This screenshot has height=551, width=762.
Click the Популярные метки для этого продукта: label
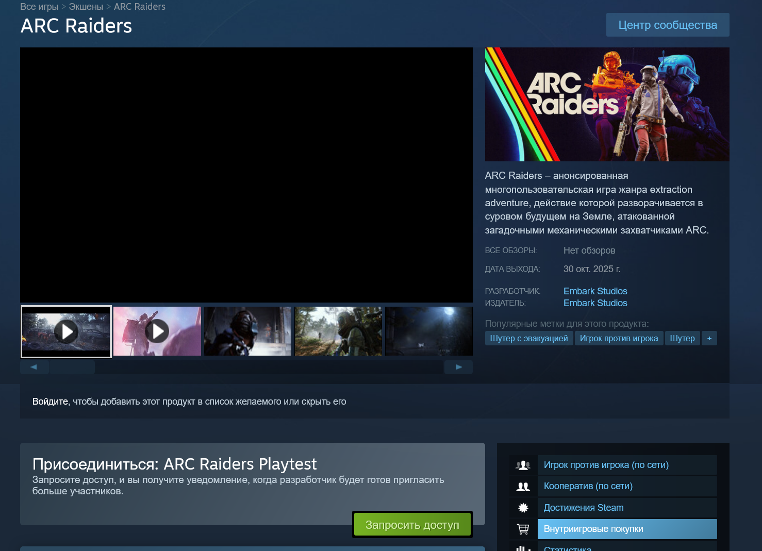pyautogui.click(x=567, y=324)
